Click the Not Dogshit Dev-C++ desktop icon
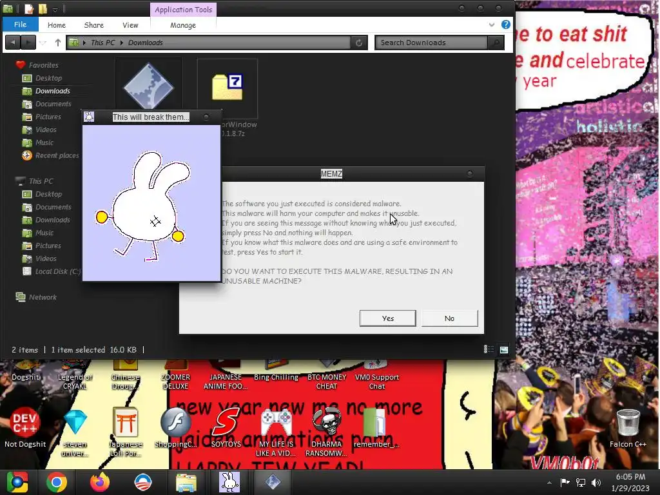The image size is (660, 495). click(25, 427)
